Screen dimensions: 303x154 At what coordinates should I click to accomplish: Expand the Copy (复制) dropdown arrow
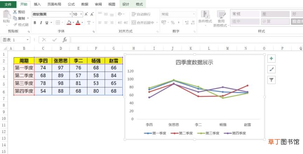(x=28, y=18)
